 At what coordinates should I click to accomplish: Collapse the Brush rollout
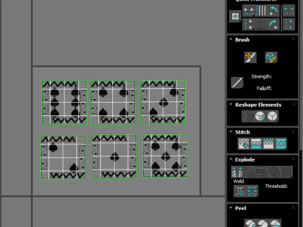231,40
